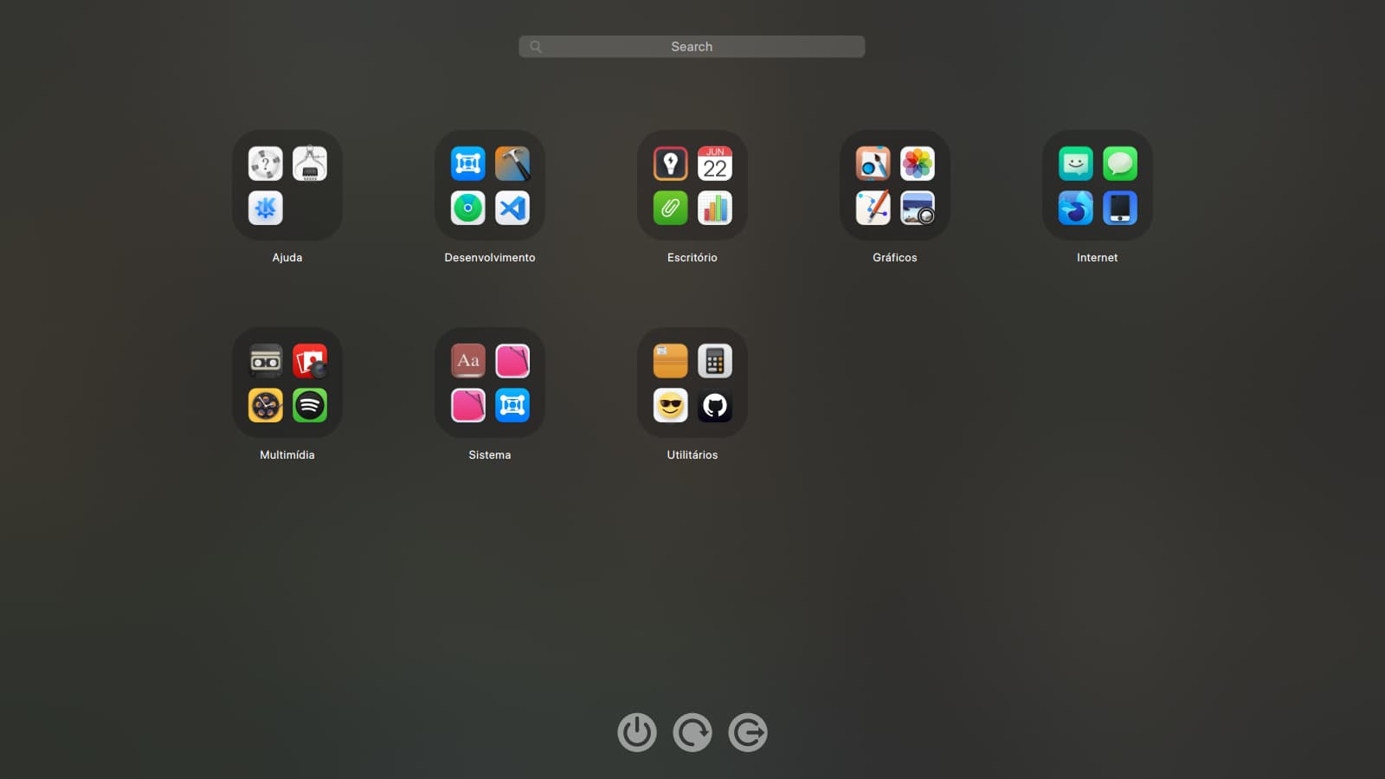
Task: Click the Xcode hammer icon in Desenvolvimento
Action: pos(512,164)
